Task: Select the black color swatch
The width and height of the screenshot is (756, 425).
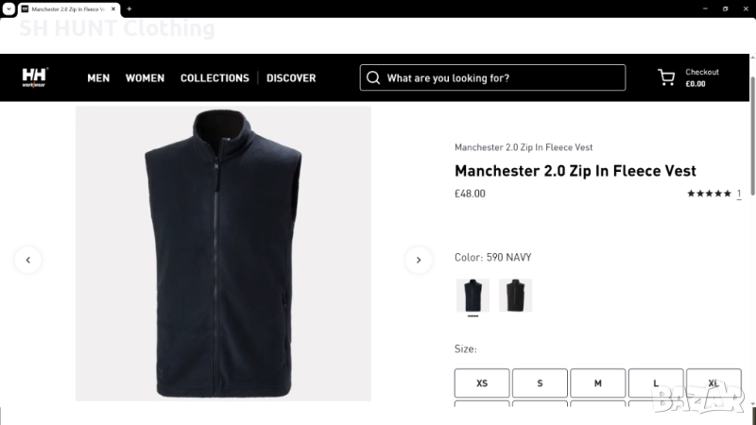Action: click(516, 296)
